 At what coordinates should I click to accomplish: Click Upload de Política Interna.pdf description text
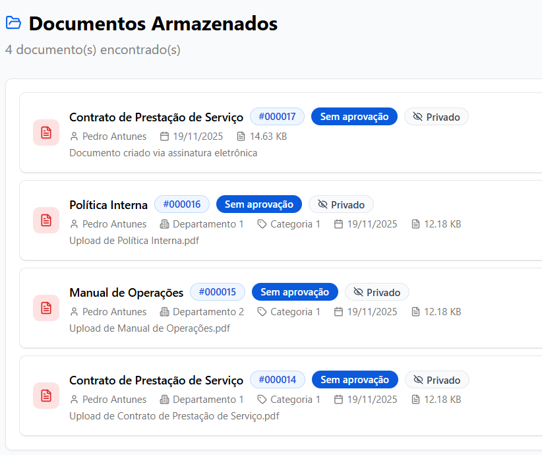click(x=135, y=240)
